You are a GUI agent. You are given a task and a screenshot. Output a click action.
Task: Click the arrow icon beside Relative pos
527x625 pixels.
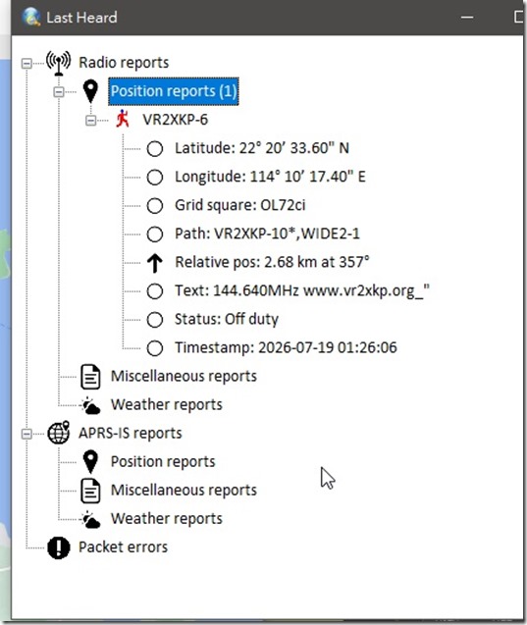pyautogui.click(x=155, y=263)
